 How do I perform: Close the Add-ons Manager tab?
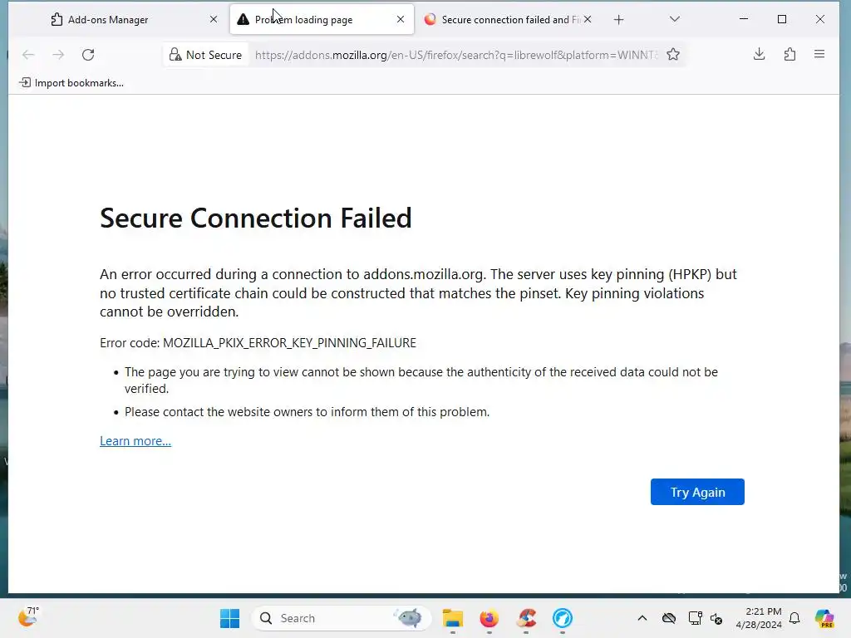(x=214, y=20)
